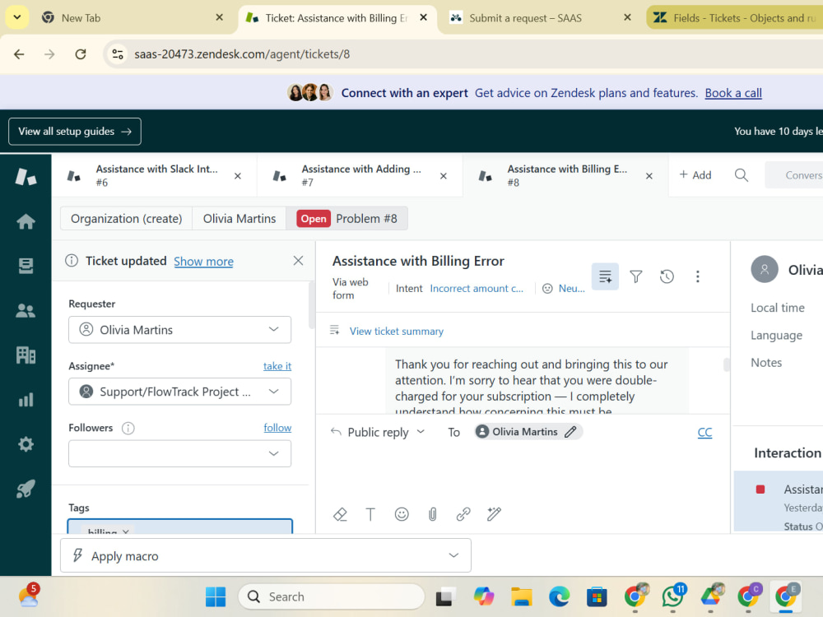Click the browser address bar URL
The width and height of the screenshot is (823, 617).
pos(242,54)
